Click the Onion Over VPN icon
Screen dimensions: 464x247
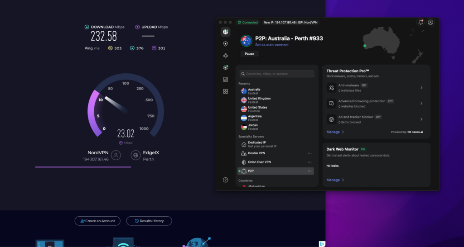coord(244,162)
